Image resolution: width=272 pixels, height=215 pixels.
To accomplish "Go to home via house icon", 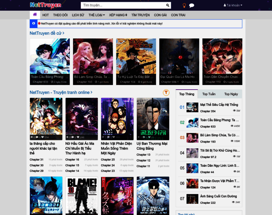I will 35,15.
